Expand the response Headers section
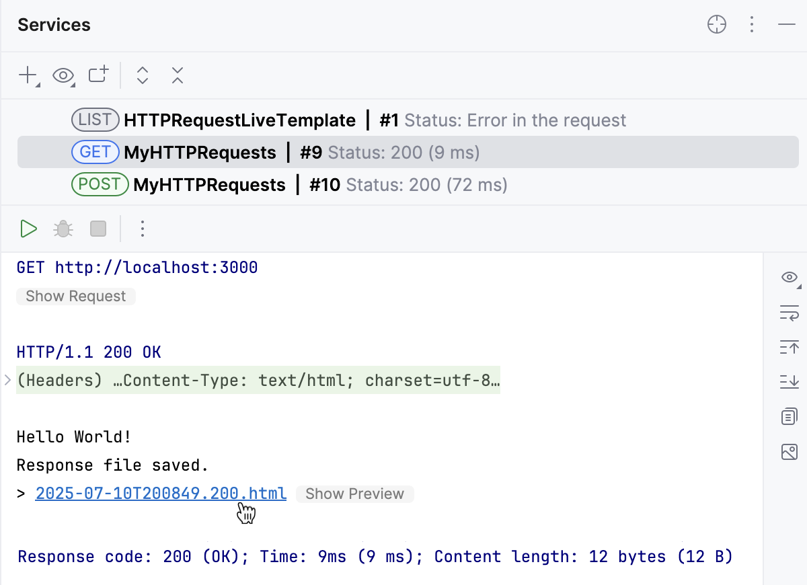 tap(7, 380)
